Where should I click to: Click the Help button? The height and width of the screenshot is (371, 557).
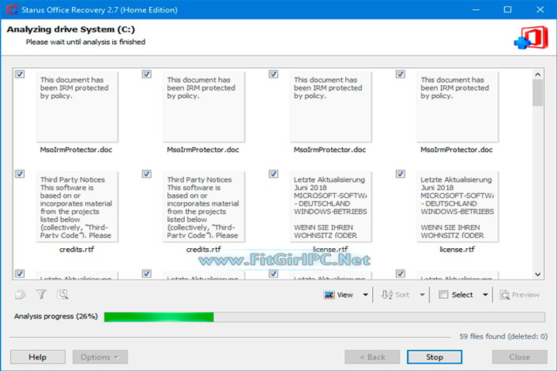[x=38, y=357]
